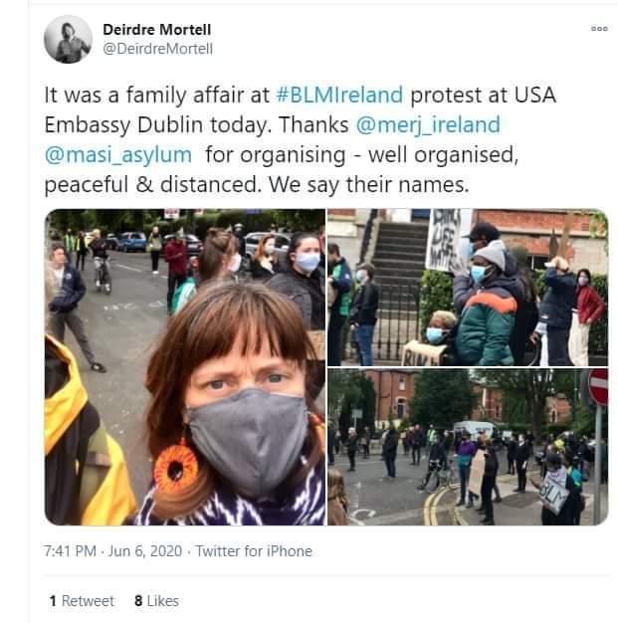Image resolution: width=618 pixels, height=623 pixels.
Task: Follow the #BLMIreland hashtag link
Action: [339, 95]
